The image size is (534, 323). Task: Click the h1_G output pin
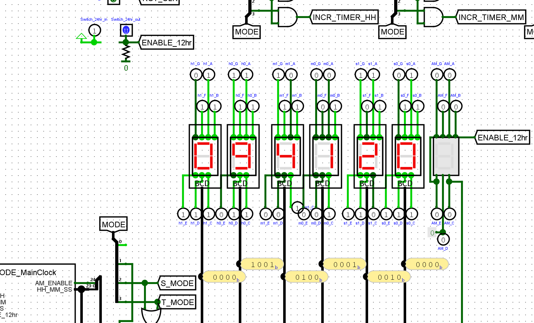[x=196, y=75]
